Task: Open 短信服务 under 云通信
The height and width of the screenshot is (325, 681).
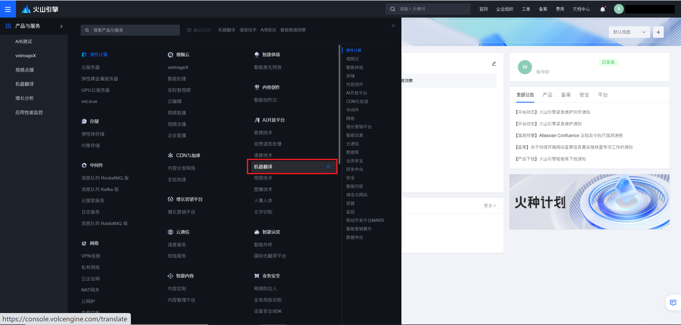Action: (x=177, y=256)
